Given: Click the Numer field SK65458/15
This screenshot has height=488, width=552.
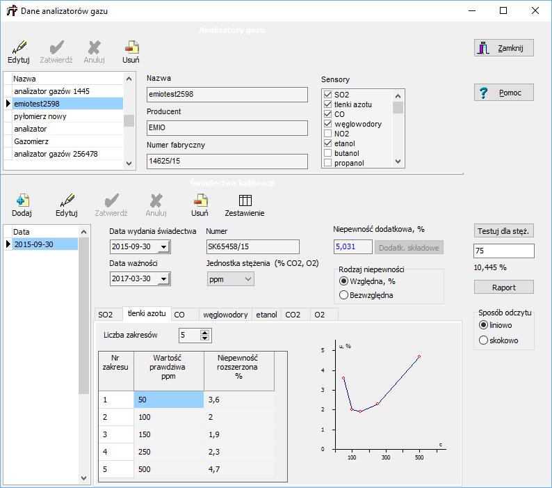Looking at the screenshot, I should pos(253,247).
